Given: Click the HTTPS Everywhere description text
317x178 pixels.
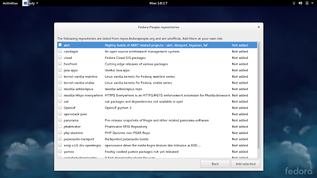Looking at the screenshot, I should click(167, 95).
